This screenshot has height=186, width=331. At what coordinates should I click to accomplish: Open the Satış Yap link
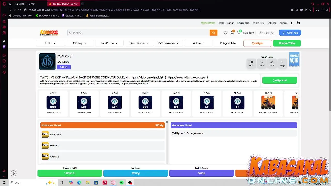[272, 23]
